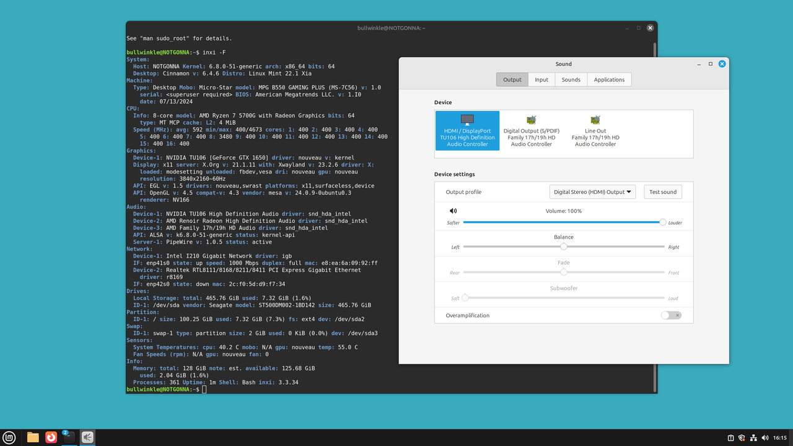Click the terminal prompt cursor line

(204, 390)
